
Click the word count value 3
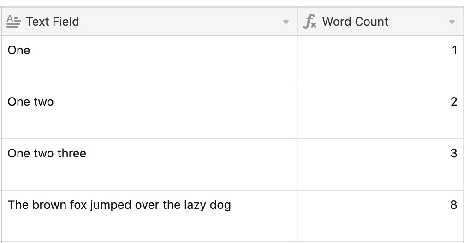454,153
